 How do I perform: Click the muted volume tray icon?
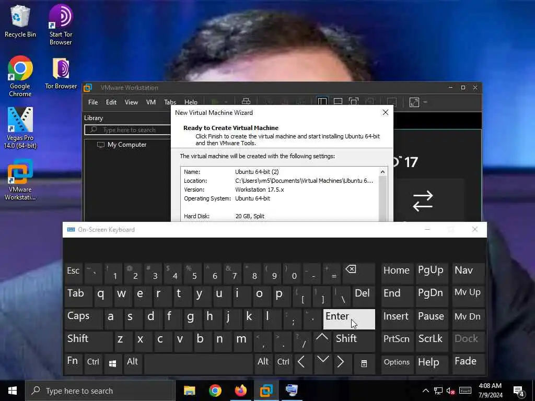450,391
